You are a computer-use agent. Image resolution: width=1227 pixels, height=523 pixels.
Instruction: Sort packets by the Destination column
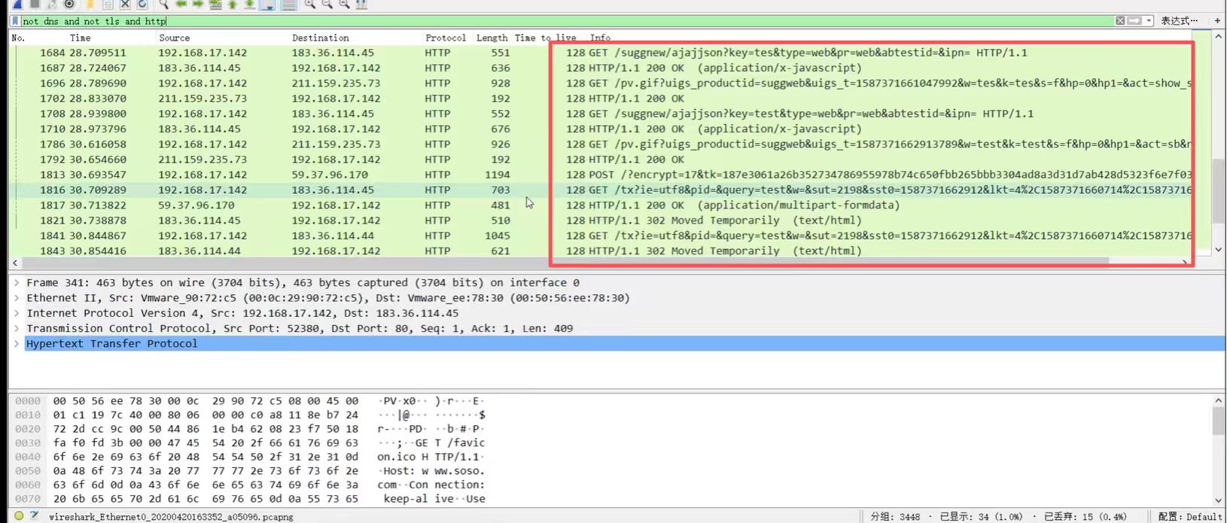[321, 38]
